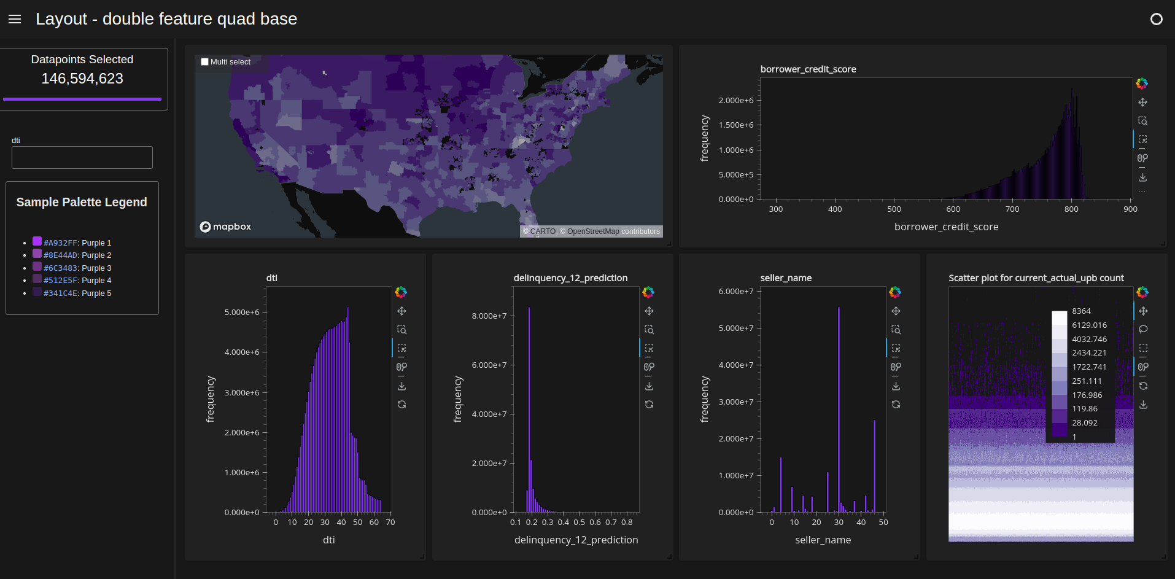Select Box Zoom tool on dti chart
Screen dimensions: 1175x579
pyautogui.click(x=401, y=330)
